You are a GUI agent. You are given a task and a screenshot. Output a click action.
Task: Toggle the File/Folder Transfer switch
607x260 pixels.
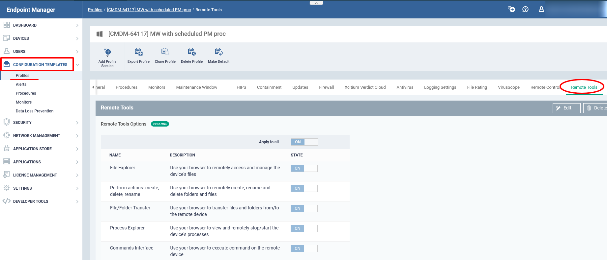pos(304,208)
